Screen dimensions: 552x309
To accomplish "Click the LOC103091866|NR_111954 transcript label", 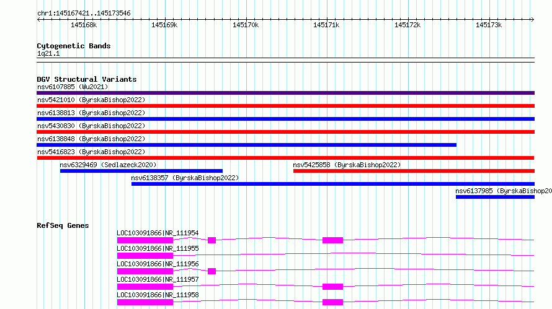I will (x=158, y=233).
